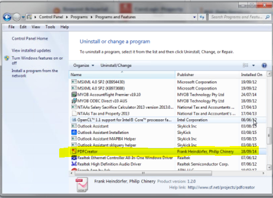Viewport: 273px width, 198px height.
Task: Click large PDFCreator icon in details pane
Action: coord(82,184)
